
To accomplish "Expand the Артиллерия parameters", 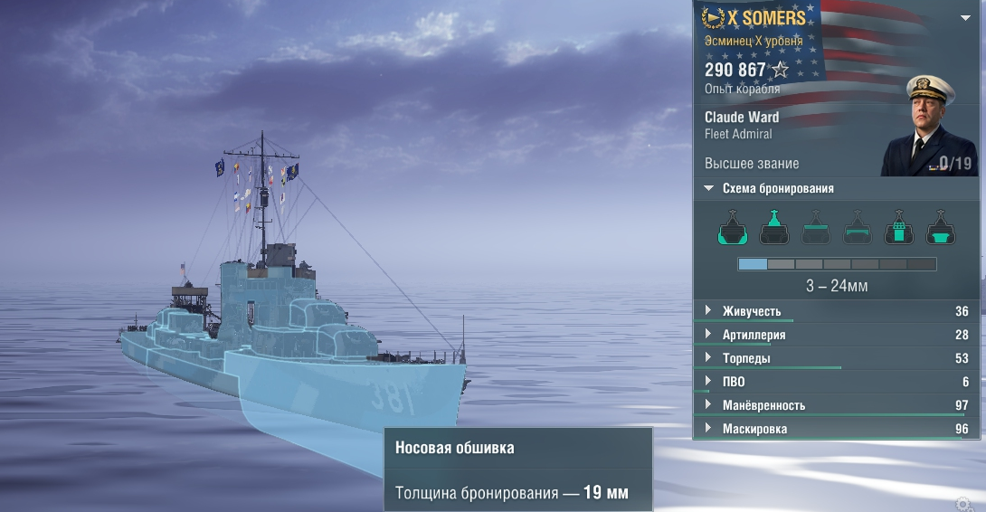I will click(837, 335).
